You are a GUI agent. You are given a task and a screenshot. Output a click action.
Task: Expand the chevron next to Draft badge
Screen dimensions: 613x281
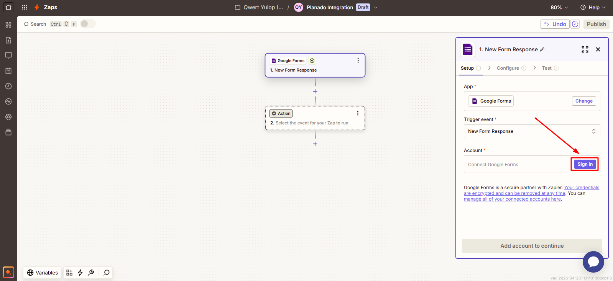pyautogui.click(x=376, y=7)
